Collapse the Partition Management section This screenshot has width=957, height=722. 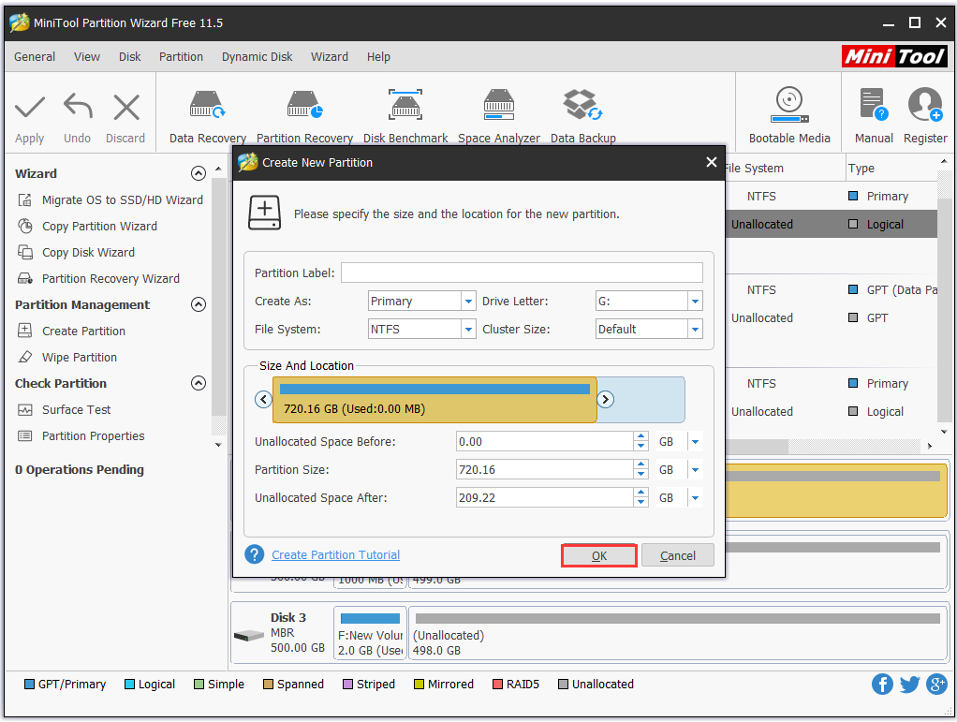pos(199,304)
